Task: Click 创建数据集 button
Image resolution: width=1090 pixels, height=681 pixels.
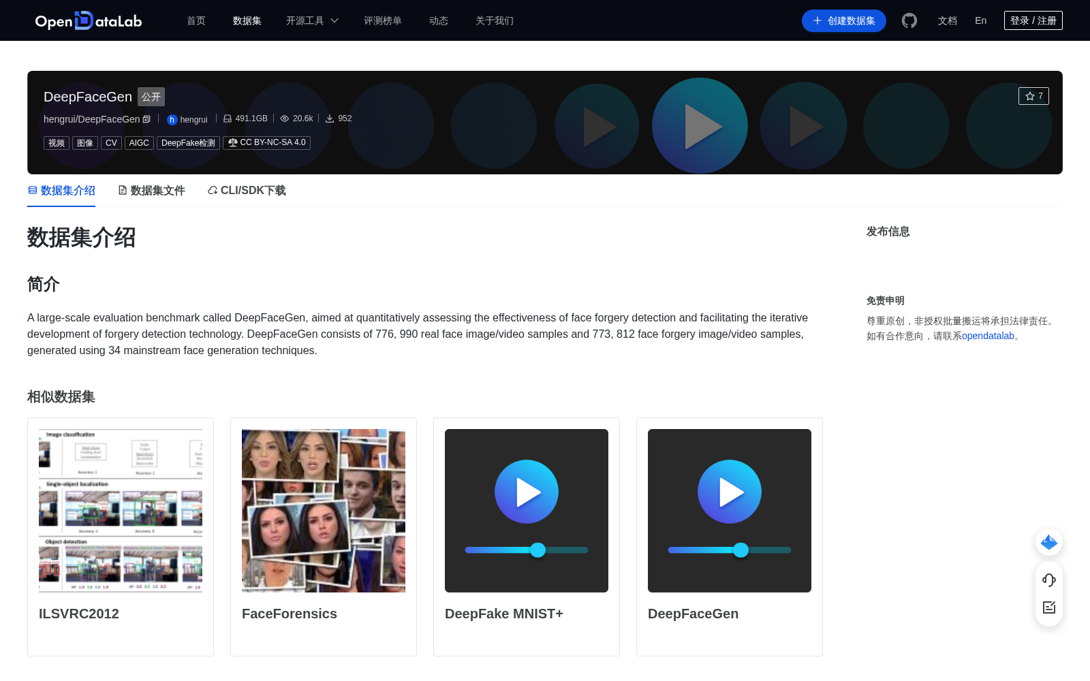Action: click(844, 20)
